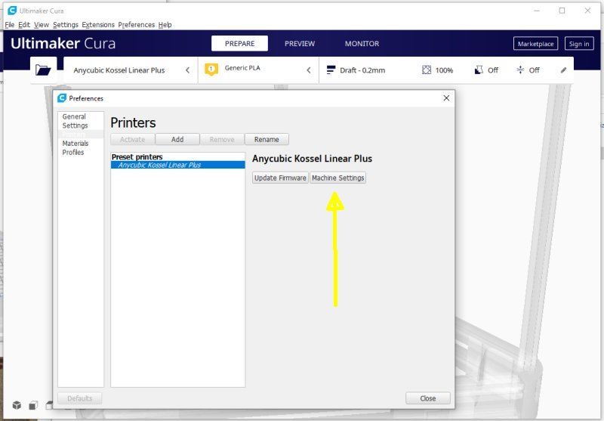
Task: Click the Defaults button
Action: [x=80, y=398]
